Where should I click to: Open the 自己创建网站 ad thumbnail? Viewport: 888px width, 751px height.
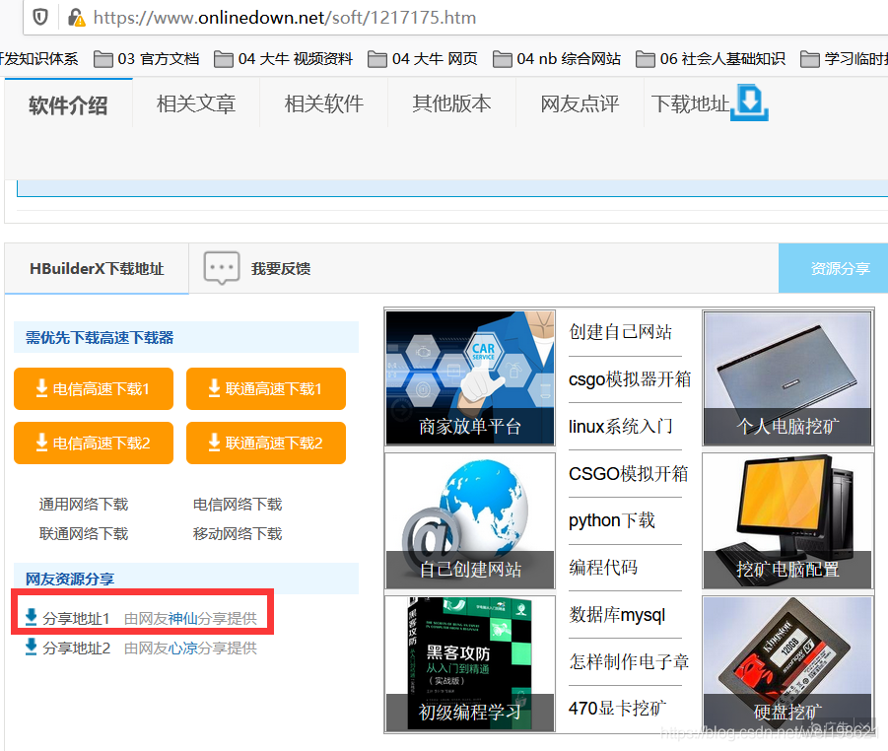(x=470, y=520)
